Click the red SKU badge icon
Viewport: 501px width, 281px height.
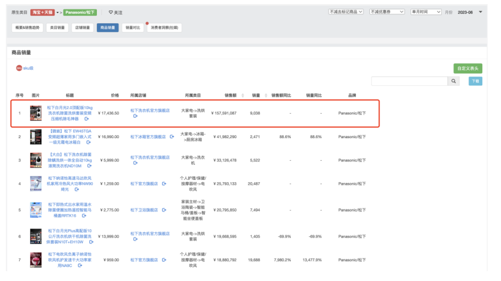point(19,68)
